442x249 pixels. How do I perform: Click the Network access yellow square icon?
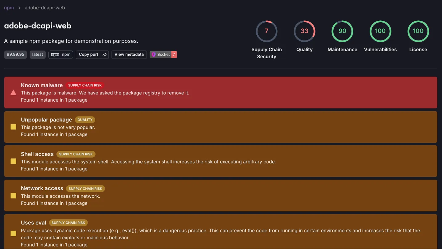[13, 195]
